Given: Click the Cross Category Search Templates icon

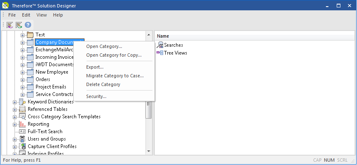Looking at the screenshot, I should [x=22, y=117].
